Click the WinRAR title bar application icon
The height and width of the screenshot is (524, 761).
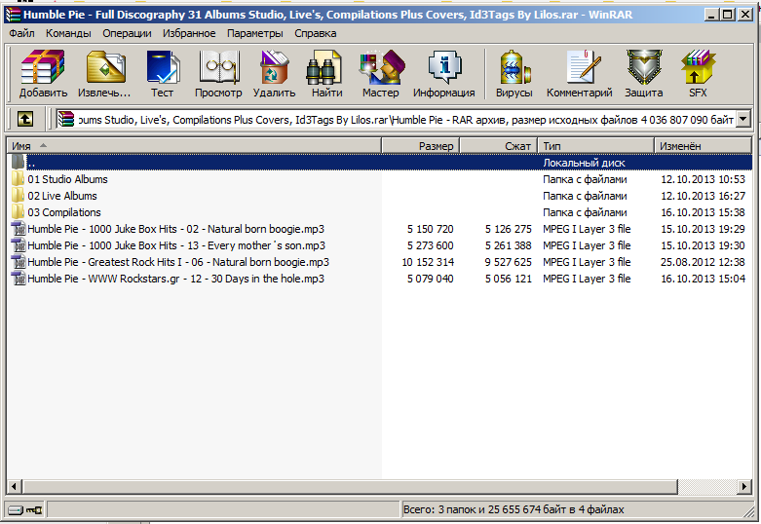[13, 15]
